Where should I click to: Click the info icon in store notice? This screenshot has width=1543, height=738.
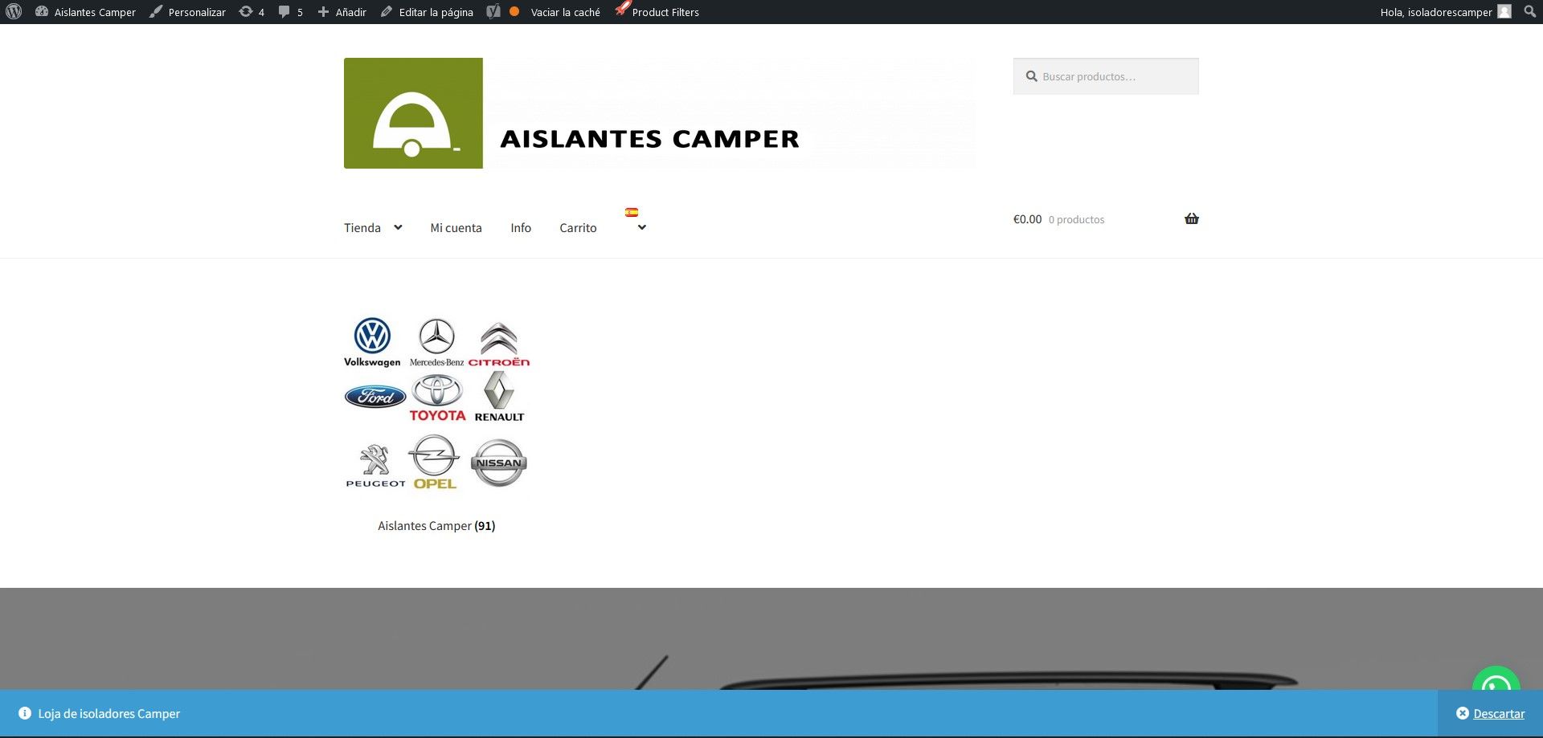[25, 713]
